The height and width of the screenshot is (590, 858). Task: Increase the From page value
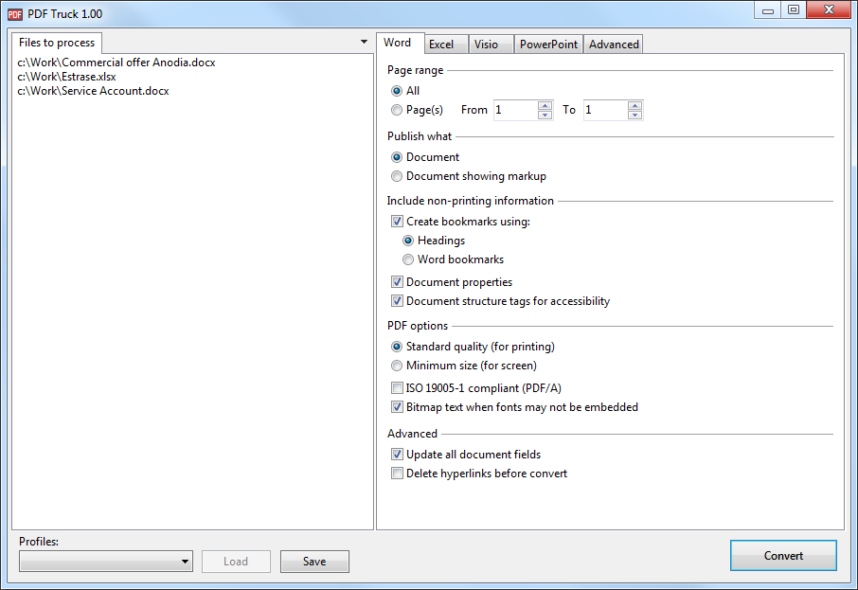coord(545,106)
